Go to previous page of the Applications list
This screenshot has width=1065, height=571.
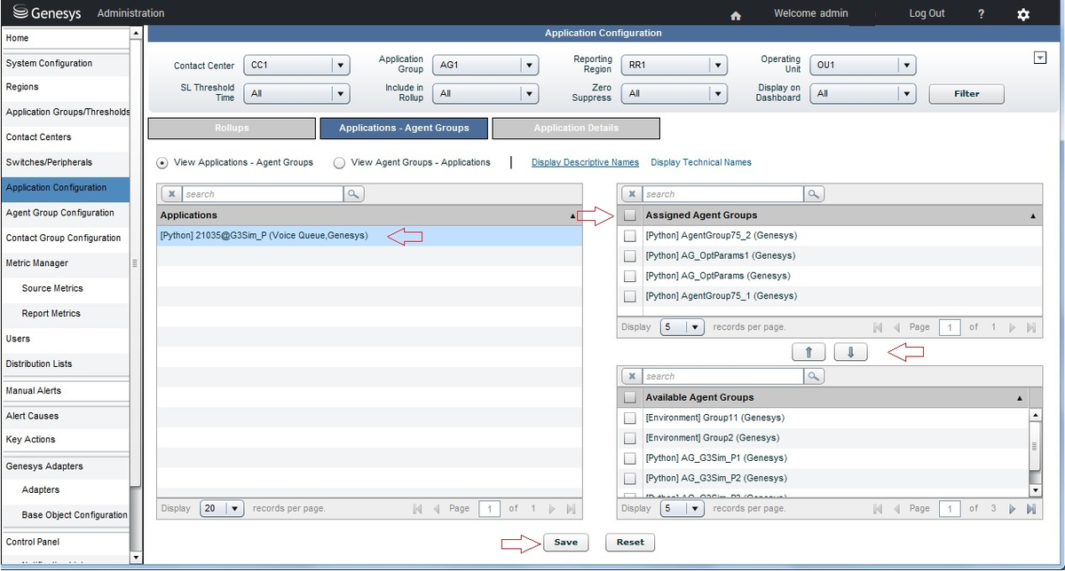(437, 509)
